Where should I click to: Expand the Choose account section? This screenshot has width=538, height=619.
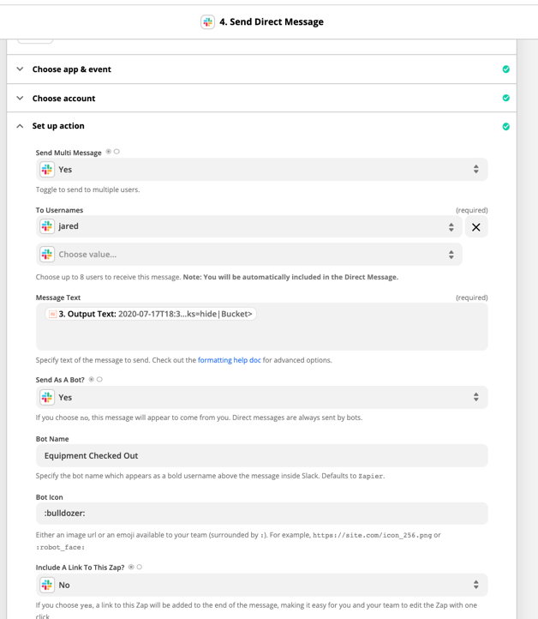tap(20, 98)
